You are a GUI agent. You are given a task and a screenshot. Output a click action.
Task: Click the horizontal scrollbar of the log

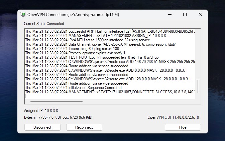tap(57, 102)
